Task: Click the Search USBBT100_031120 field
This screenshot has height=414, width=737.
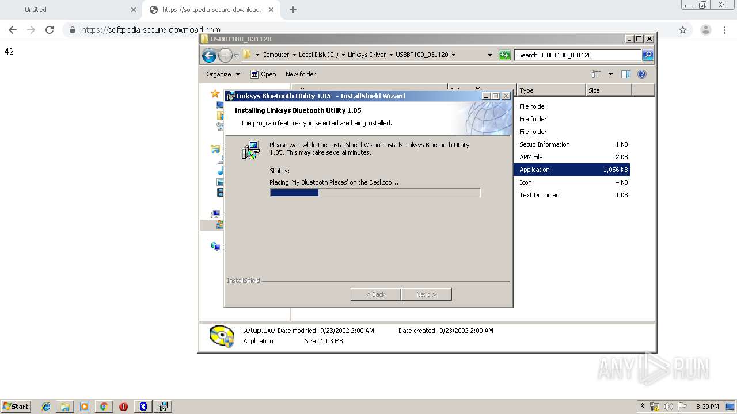Action: [578, 55]
